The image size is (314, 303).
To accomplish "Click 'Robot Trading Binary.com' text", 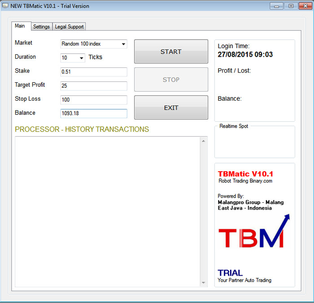I will pyautogui.click(x=245, y=181).
